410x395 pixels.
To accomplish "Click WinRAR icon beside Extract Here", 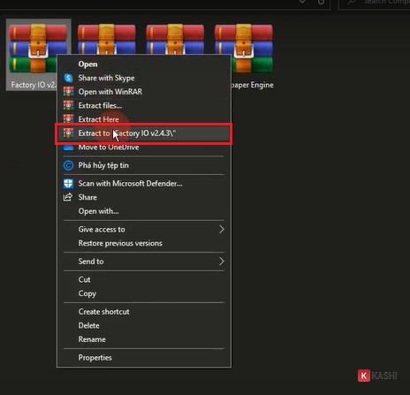I will tap(68, 119).
